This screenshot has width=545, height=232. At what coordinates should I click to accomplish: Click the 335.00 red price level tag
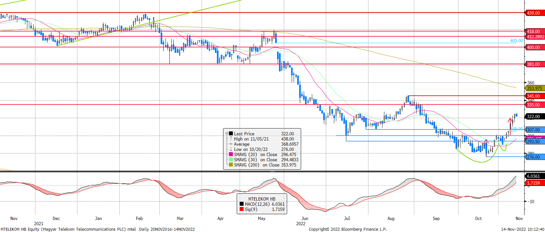click(x=535, y=105)
